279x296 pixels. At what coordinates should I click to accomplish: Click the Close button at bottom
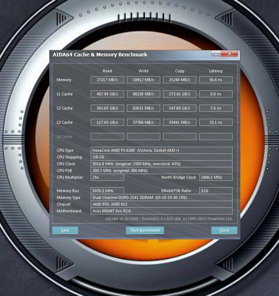click(x=224, y=230)
